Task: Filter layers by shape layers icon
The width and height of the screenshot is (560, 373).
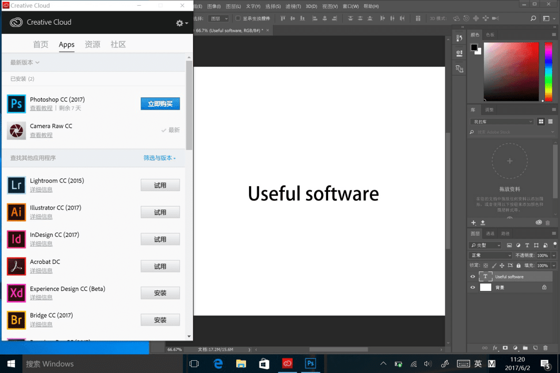Action: click(x=536, y=245)
